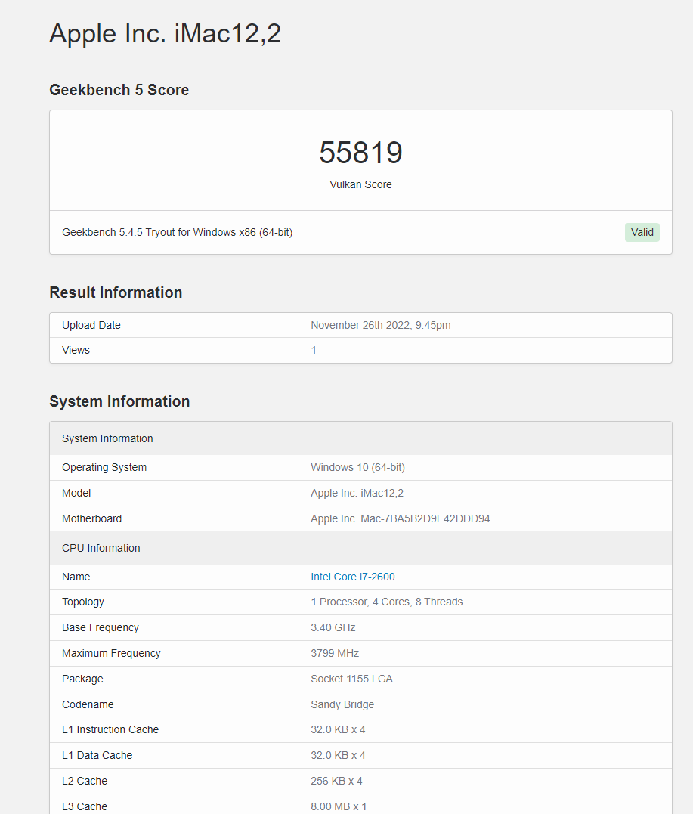Click the Geekbench 5 Score heading
The width and height of the screenshot is (693, 814).
pyautogui.click(x=119, y=90)
